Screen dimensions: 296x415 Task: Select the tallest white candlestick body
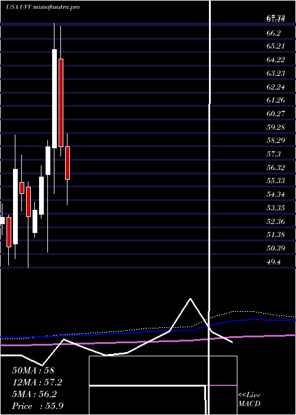(54, 99)
